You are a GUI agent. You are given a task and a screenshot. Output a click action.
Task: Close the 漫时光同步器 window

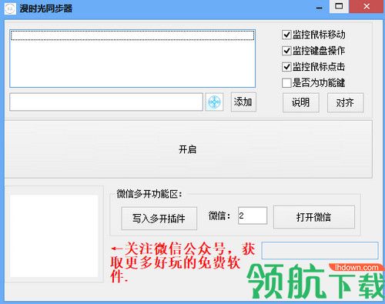click(367, 6)
